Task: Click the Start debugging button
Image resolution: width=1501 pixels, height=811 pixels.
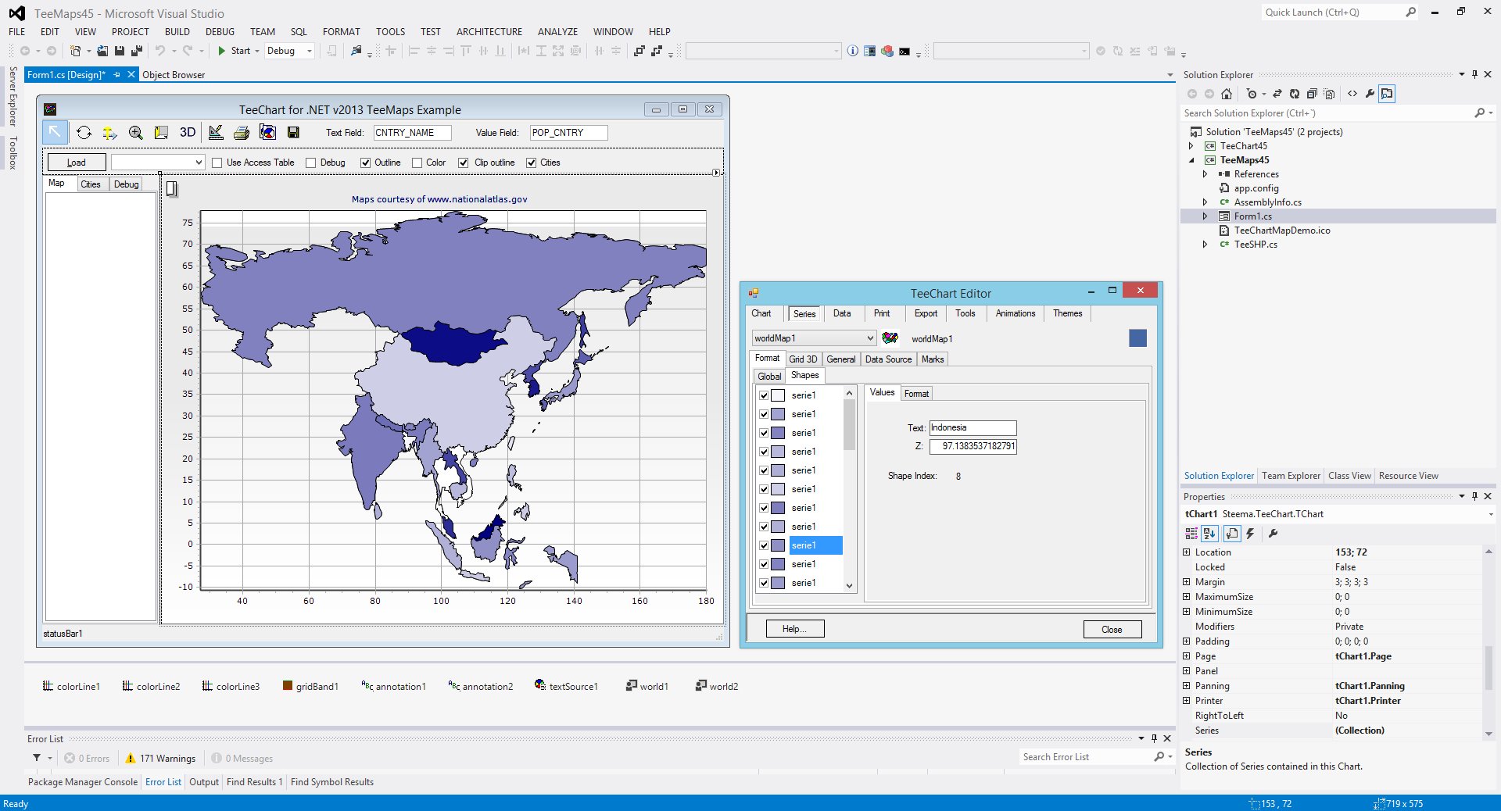Action: pyautogui.click(x=234, y=51)
